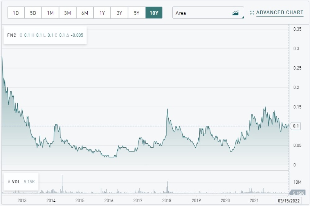310x206 pixels.
Task: Click the VOL 5.15K label
Action: [23, 182]
